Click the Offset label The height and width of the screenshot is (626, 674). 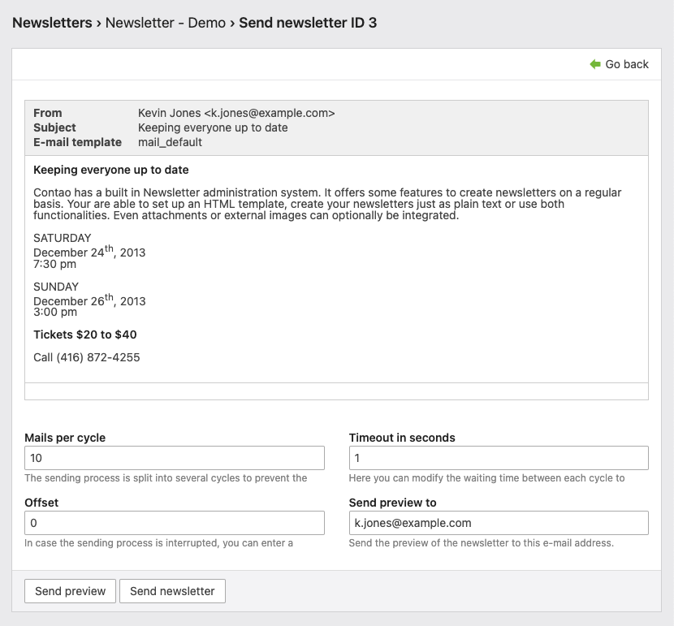pyautogui.click(x=41, y=503)
